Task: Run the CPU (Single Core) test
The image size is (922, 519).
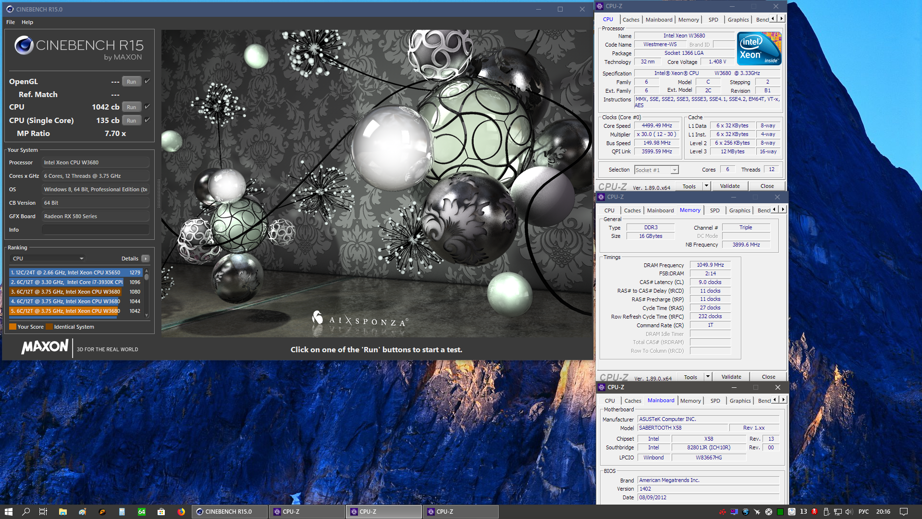Action: 131,121
